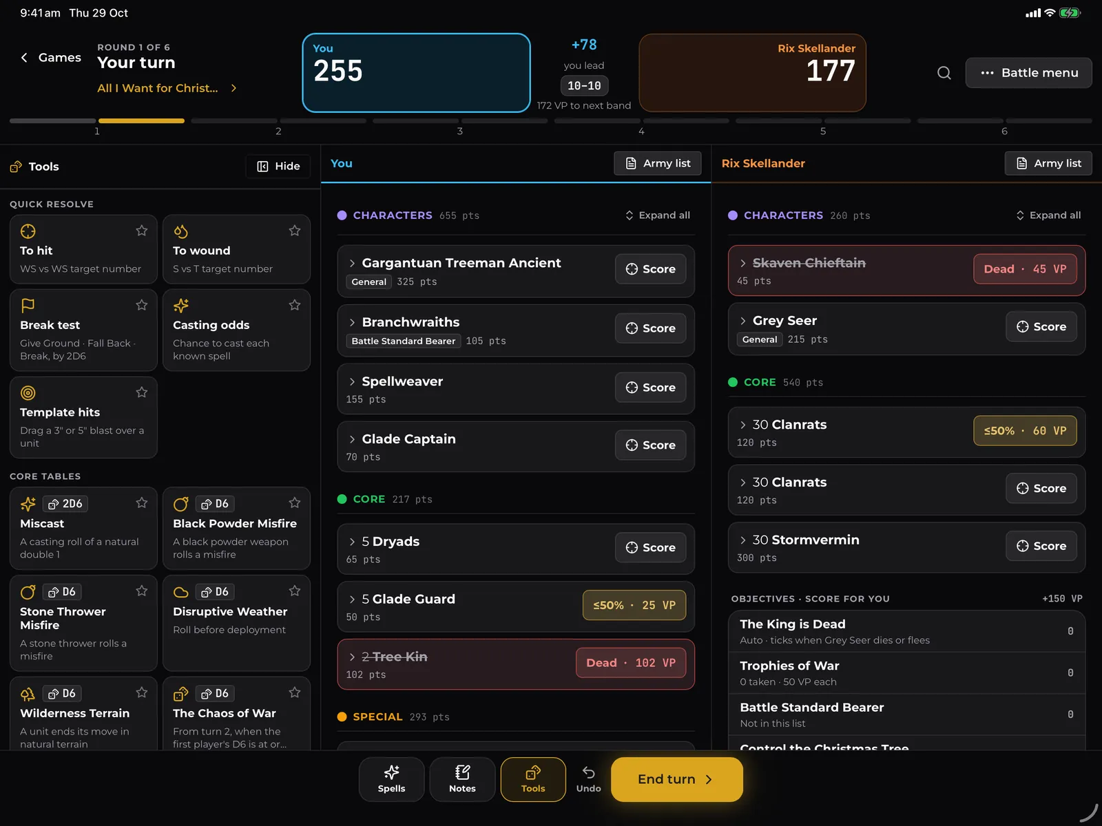Switch to the Rix Skellander tab
The image size is (1102, 826).
(763, 164)
